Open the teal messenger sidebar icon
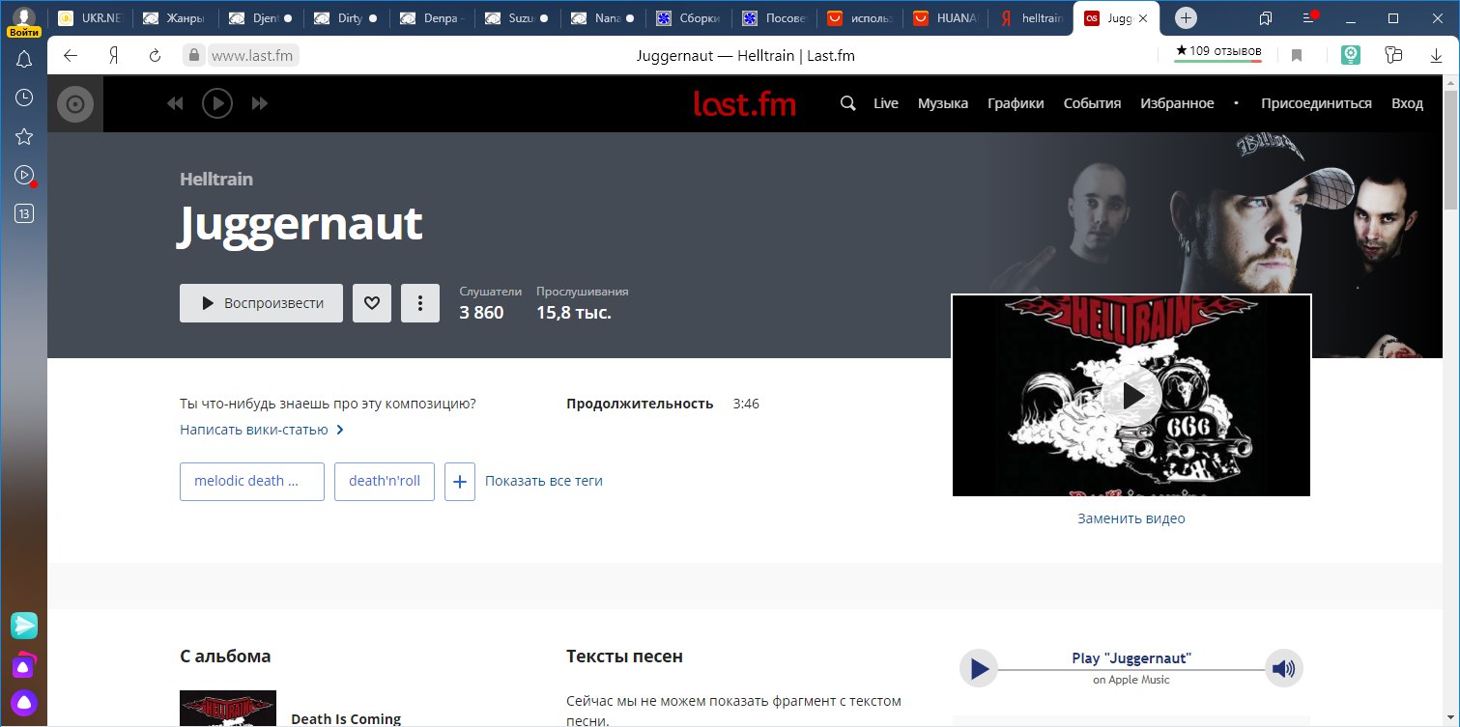 tap(24, 625)
